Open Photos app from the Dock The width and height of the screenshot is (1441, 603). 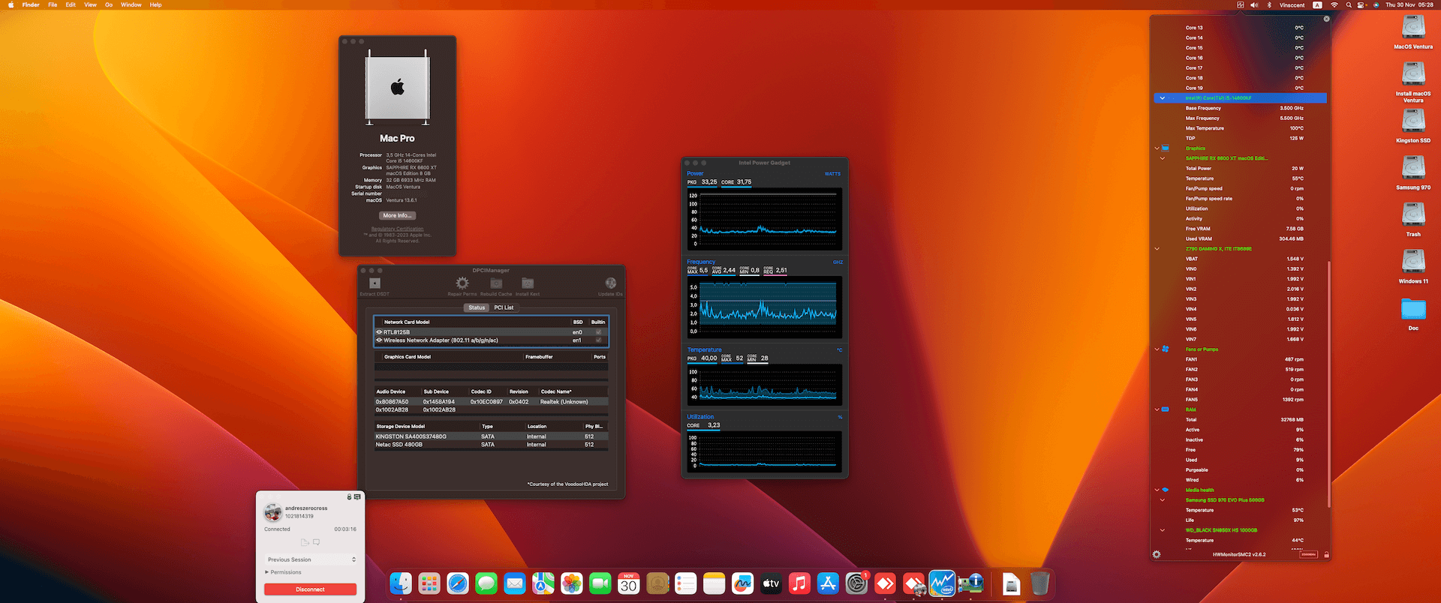click(572, 583)
